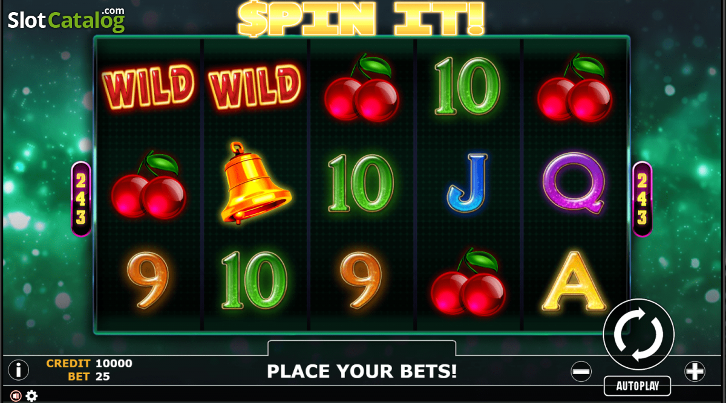Select the first WILD symbol
Viewport: 726px width, 403px height.
(x=149, y=86)
